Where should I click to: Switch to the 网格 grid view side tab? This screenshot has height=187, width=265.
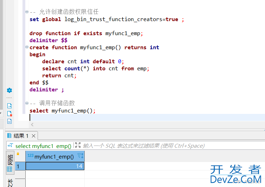[x=10, y=163]
